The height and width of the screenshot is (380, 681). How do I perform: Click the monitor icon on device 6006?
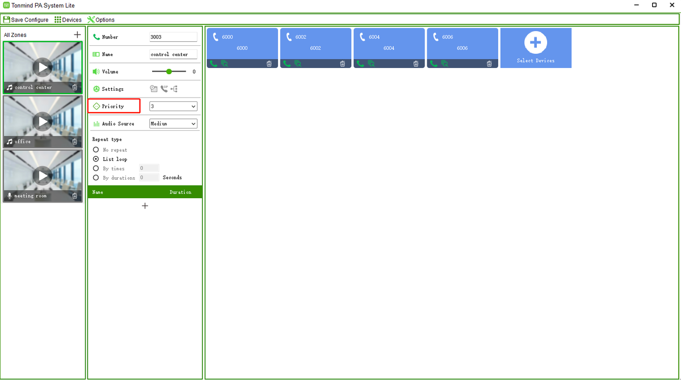click(x=444, y=63)
